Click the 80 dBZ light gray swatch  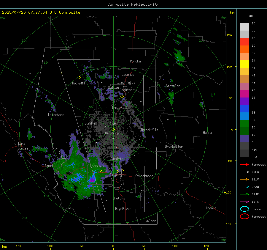(x=244, y=27)
